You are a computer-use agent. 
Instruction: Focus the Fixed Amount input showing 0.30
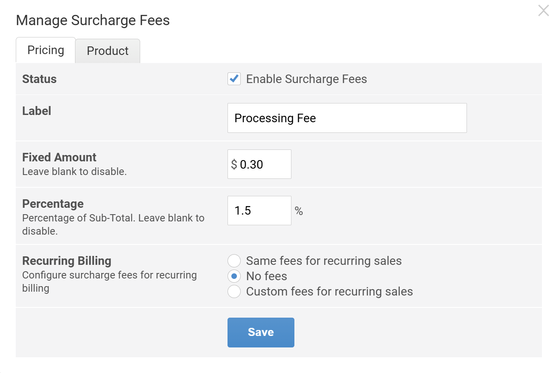(263, 164)
